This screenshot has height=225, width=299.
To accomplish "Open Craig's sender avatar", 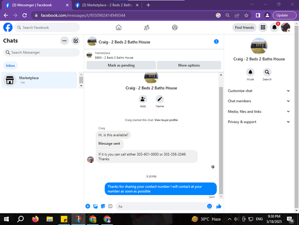I will [90, 159].
